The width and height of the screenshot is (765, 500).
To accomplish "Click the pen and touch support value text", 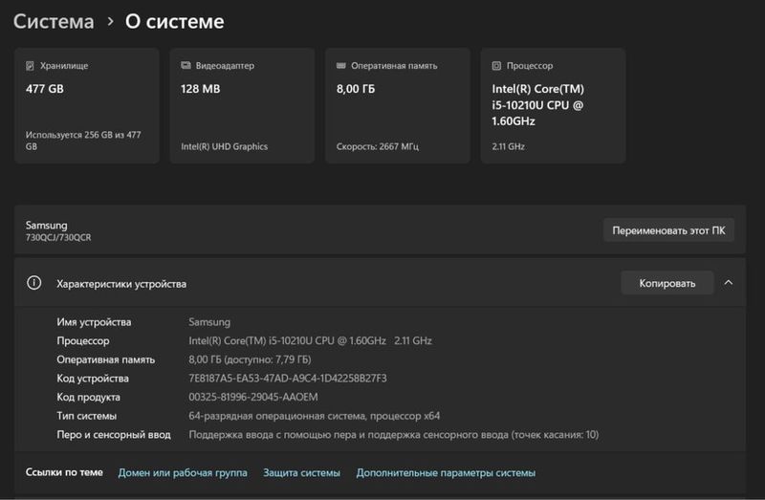I will coord(394,435).
